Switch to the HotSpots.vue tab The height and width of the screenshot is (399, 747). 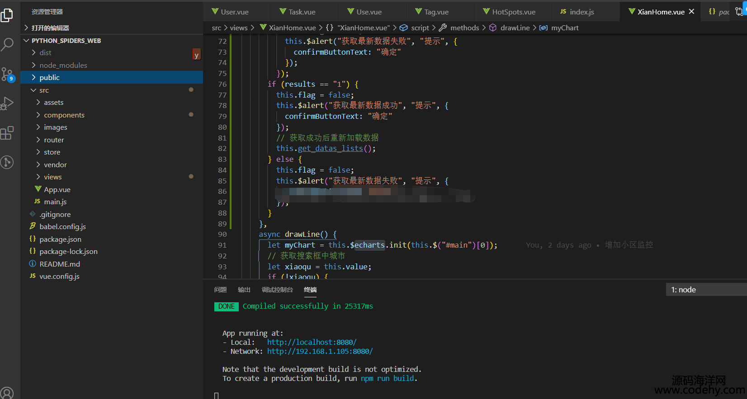pos(513,12)
